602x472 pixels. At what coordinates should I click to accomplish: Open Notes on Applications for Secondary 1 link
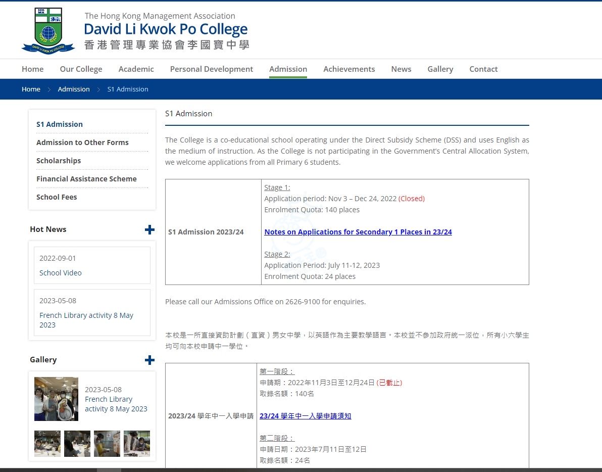click(x=358, y=232)
